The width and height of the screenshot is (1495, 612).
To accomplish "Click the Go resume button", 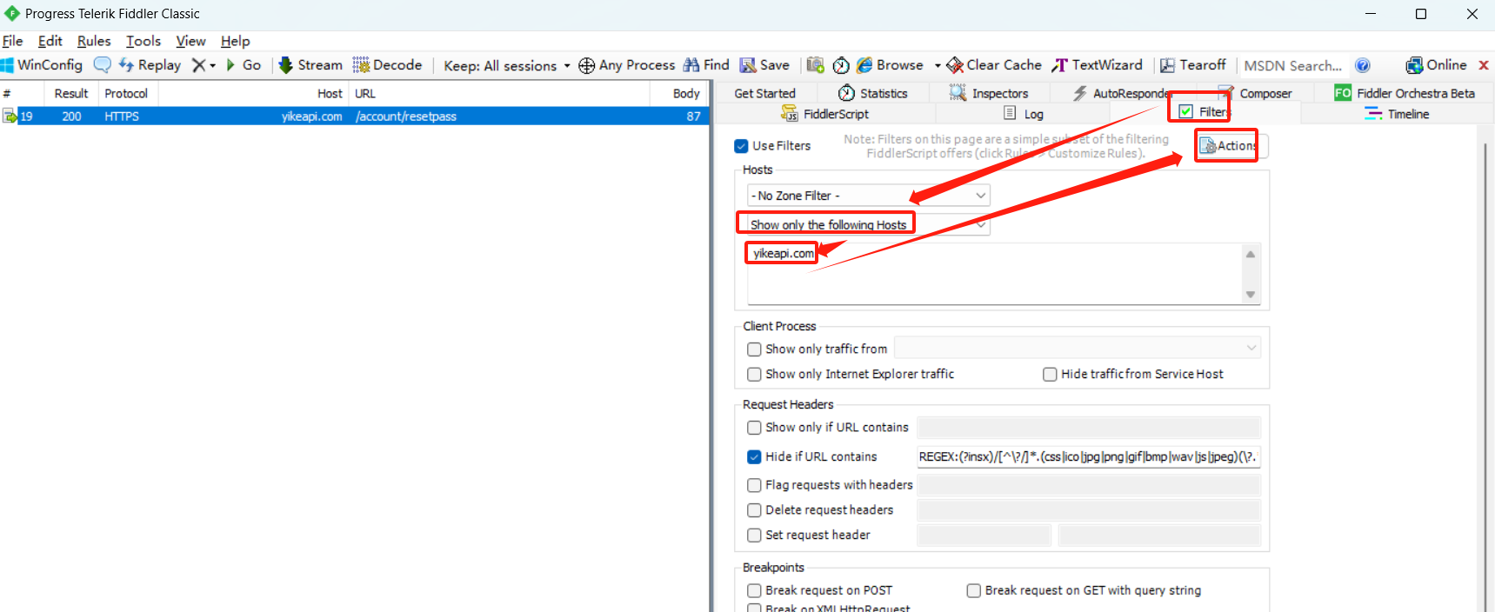I will click(244, 65).
